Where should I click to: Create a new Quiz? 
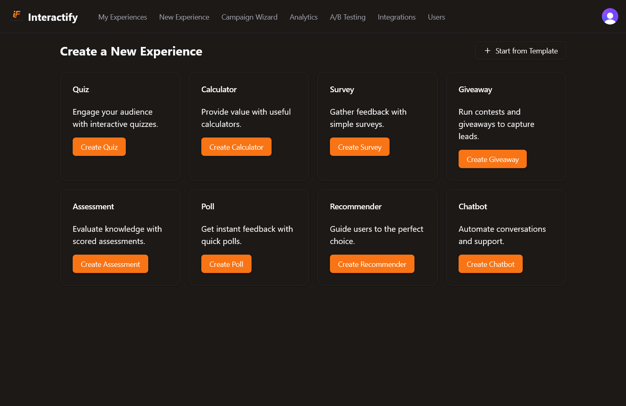point(99,146)
